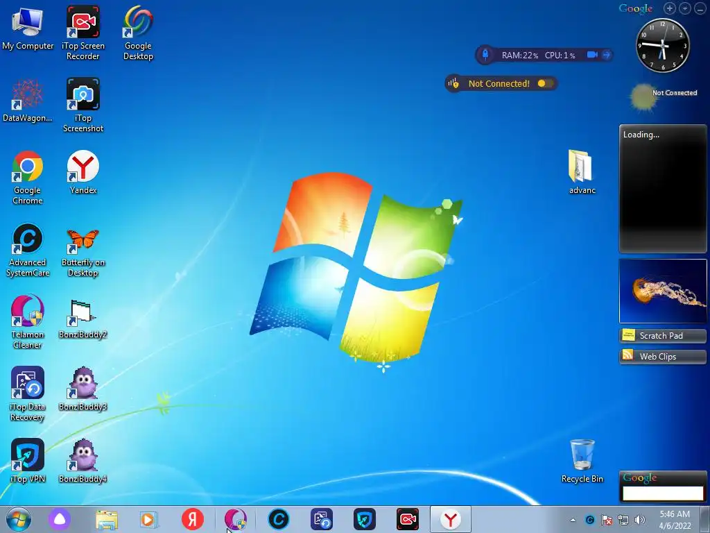Viewport: 710px width, 533px height.
Task: Expand the Scratch Pad gadget
Action: (x=662, y=336)
